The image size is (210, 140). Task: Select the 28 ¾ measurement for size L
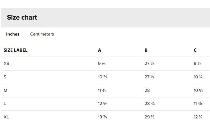(x=150, y=104)
